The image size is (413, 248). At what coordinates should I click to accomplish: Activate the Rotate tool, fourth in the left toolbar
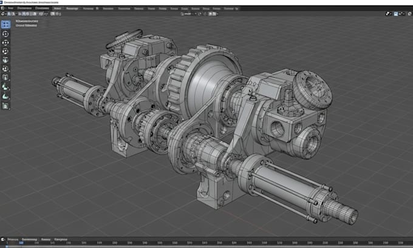pyautogui.click(x=5, y=52)
